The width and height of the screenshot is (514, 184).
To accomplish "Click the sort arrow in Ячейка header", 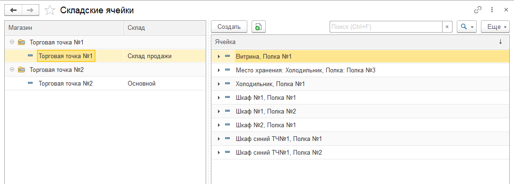I will [x=500, y=42].
